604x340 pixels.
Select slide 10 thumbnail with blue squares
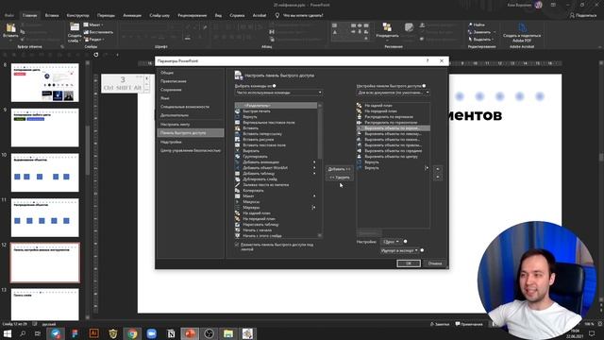pos(44,172)
